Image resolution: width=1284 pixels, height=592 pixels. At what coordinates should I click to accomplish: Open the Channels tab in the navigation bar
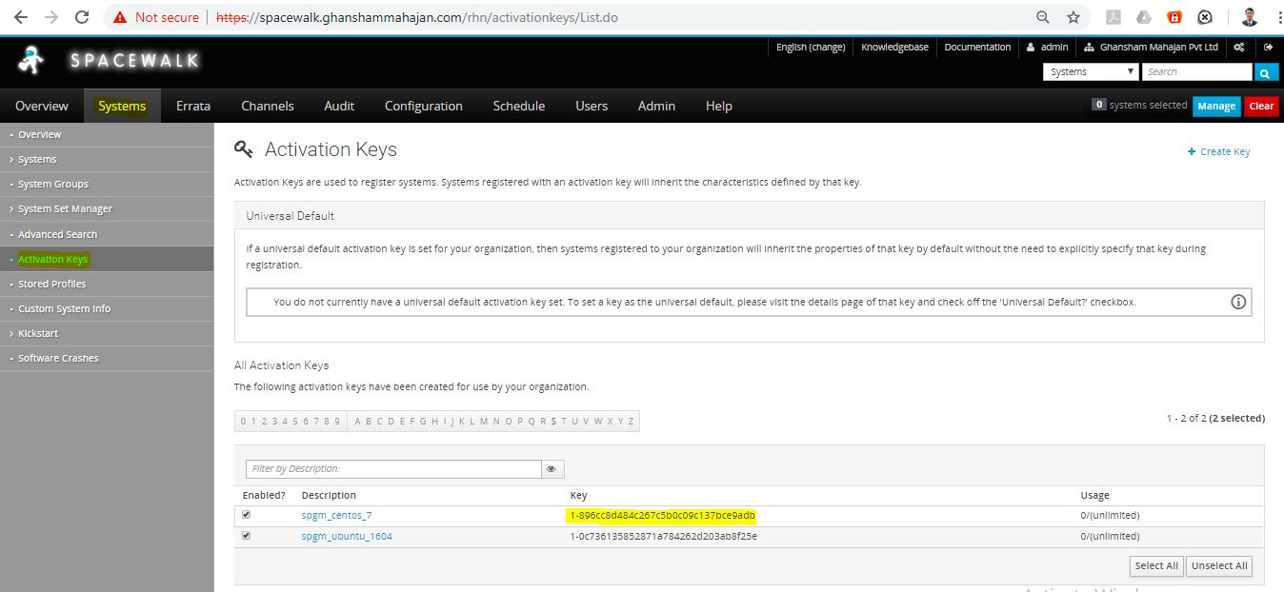[x=268, y=106]
